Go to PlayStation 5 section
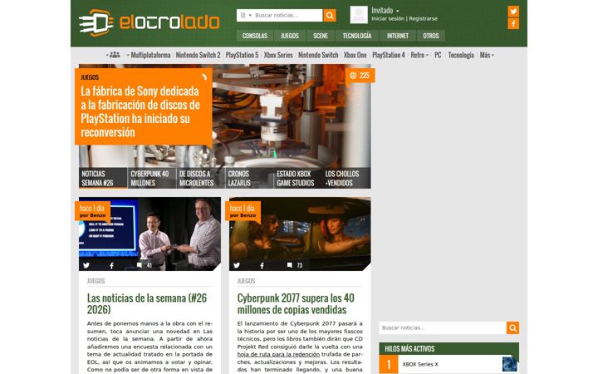 (x=242, y=55)
